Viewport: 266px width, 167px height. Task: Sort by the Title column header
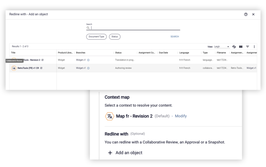pyautogui.click(x=13, y=53)
